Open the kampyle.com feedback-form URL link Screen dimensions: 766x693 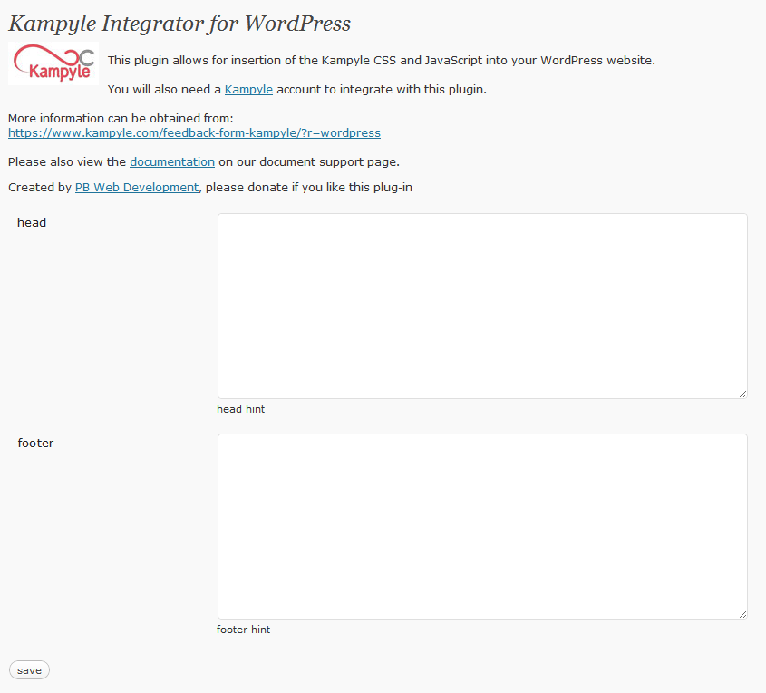pos(194,133)
